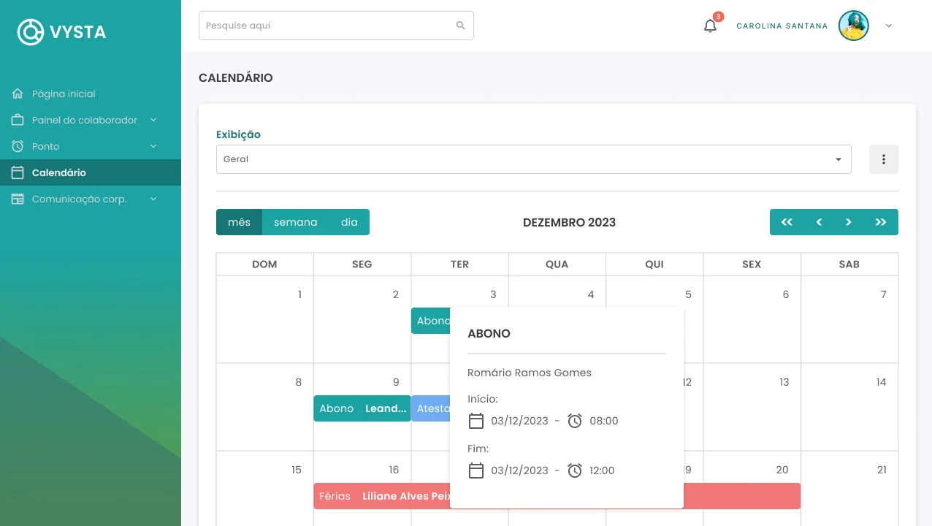This screenshot has height=526, width=932.
Task: Open the Atestado event on day 10
Action: click(x=431, y=408)
